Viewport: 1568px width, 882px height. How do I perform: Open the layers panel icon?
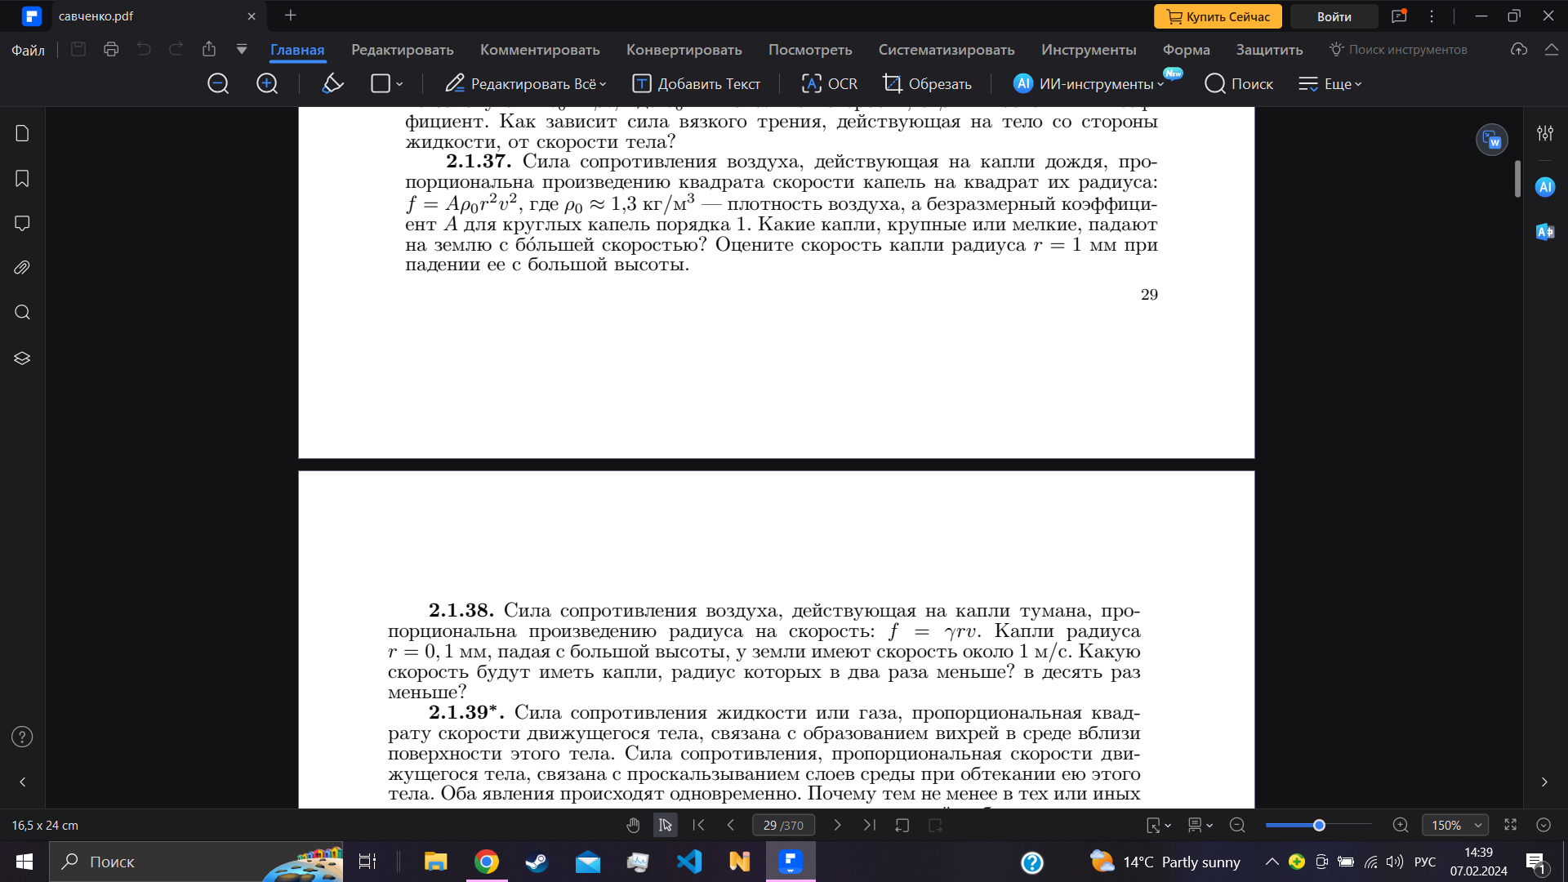(x=22, y=358)
